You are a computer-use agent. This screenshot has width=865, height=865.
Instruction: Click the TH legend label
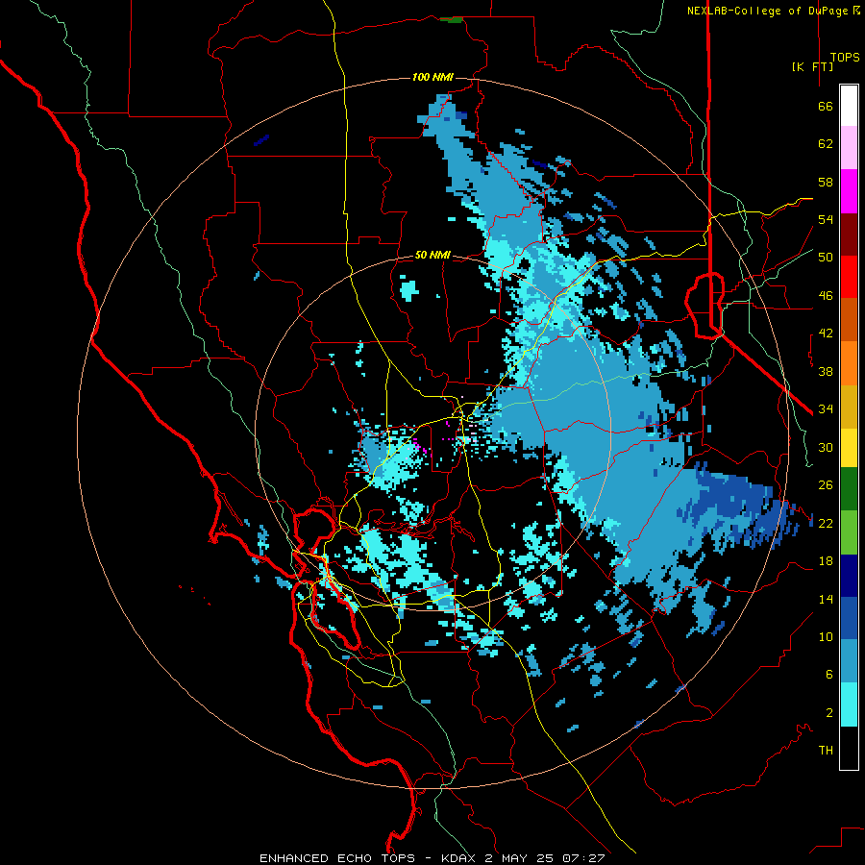click(x=826, y=751)
